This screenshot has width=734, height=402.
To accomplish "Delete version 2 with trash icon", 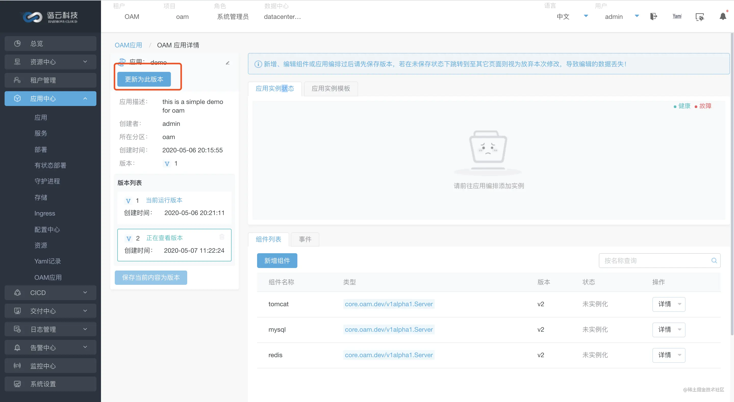I will pyautogui.click(x=222, y=237).
